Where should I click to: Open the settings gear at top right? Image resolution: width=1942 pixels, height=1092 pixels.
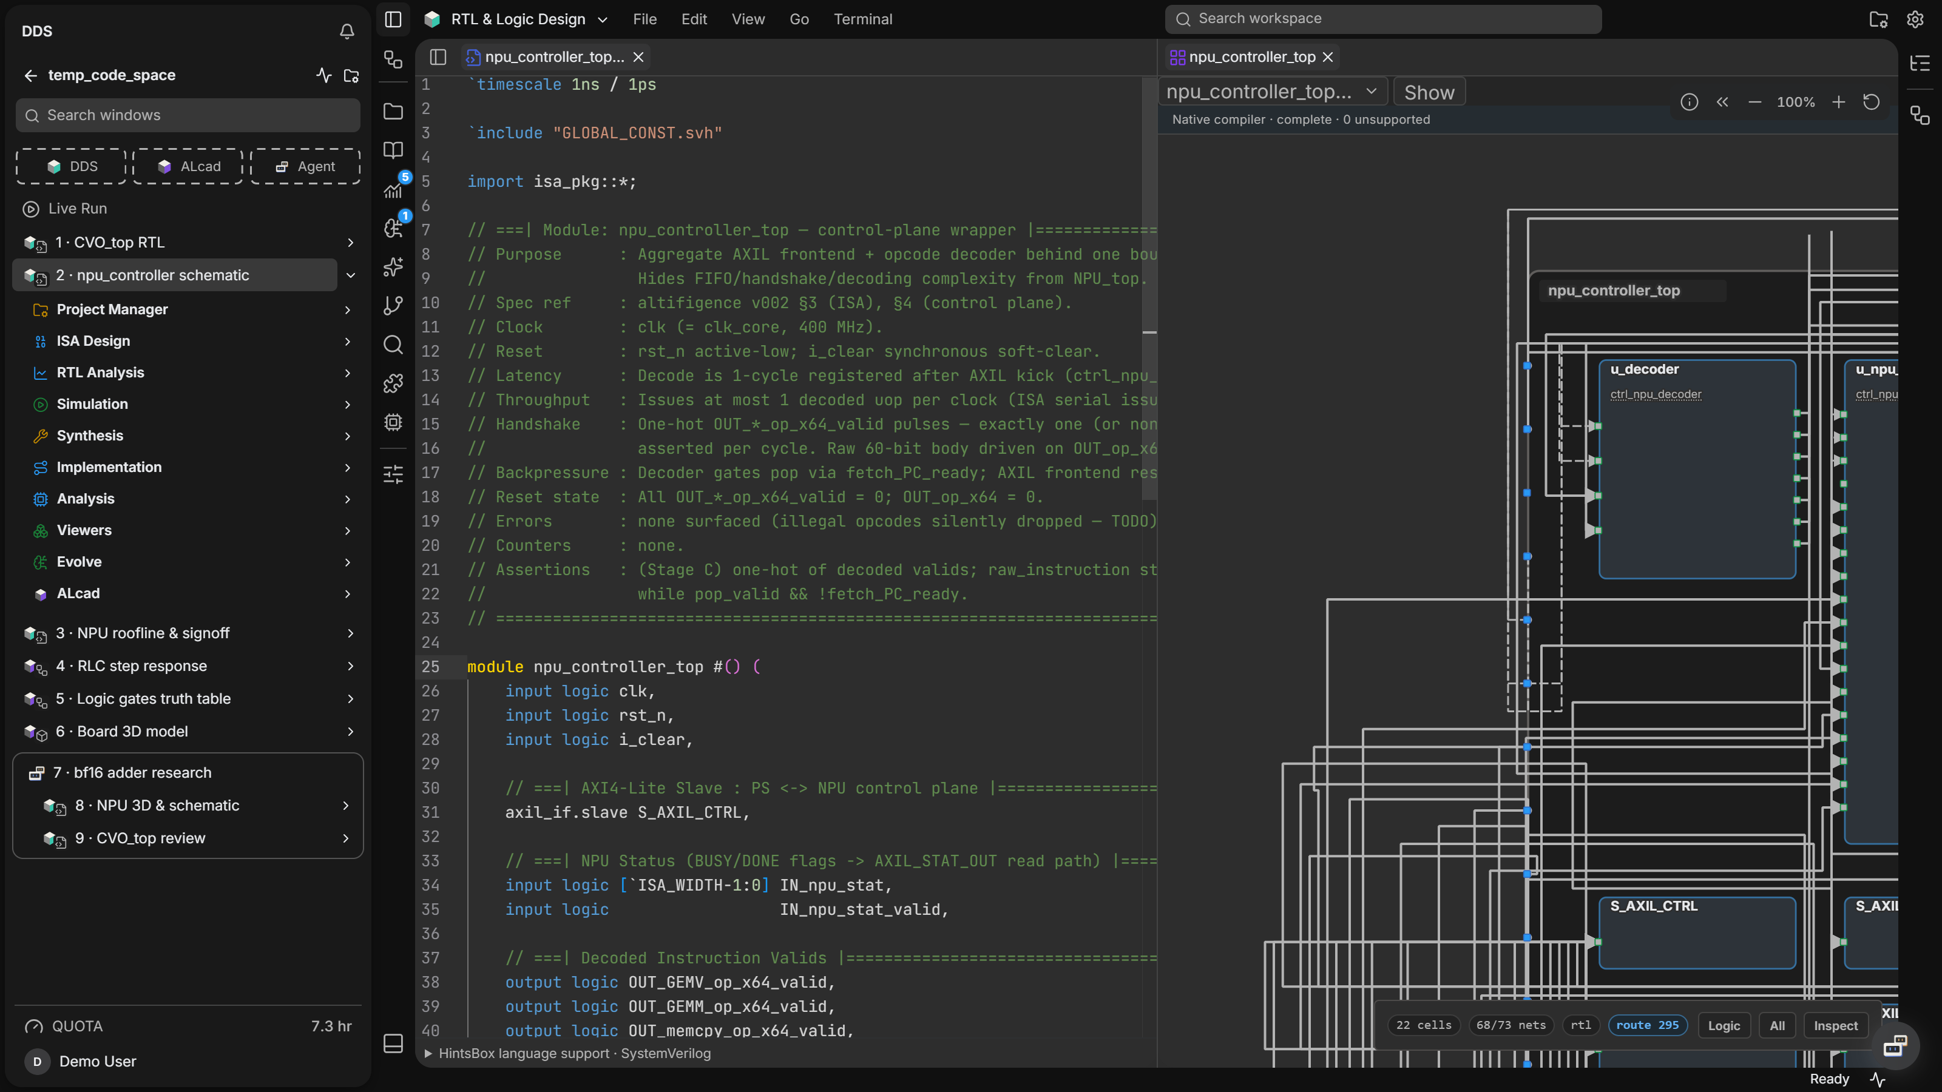[x=1916, y=19]
